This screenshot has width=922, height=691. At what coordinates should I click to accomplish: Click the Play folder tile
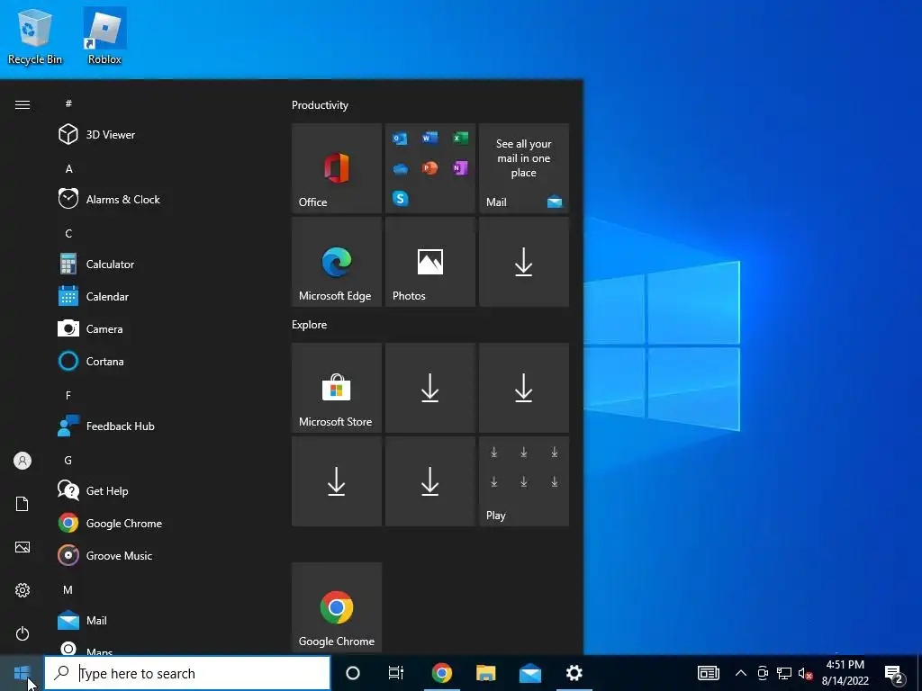(524, 481)
